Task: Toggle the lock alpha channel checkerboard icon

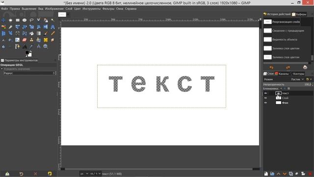Action: [288, 88]
